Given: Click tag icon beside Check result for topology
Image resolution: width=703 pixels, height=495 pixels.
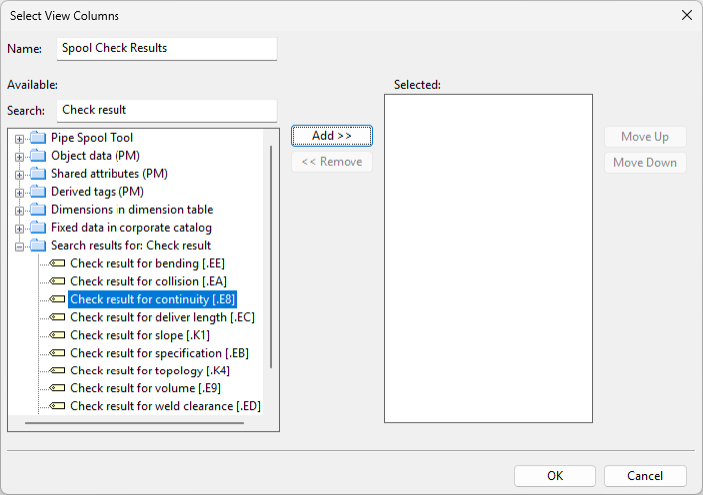Looking at the screenshot, I should coord(57,371).
